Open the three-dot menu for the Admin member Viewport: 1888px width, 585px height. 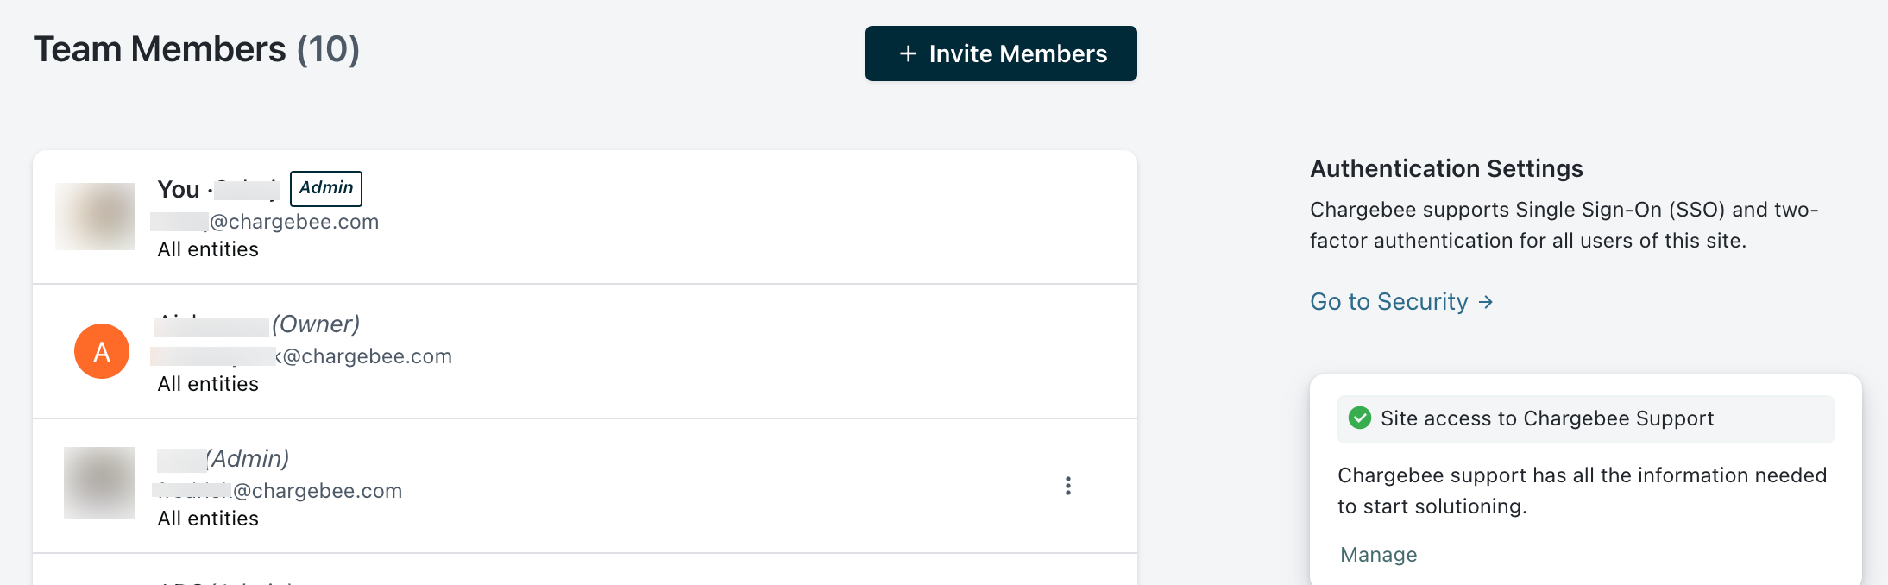[1068, 486]
